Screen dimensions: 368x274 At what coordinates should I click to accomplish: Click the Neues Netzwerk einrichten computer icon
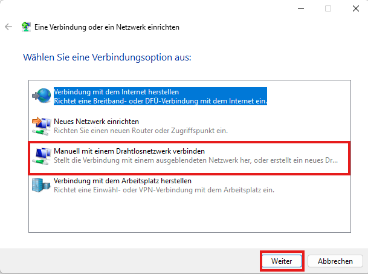point(41,126)
